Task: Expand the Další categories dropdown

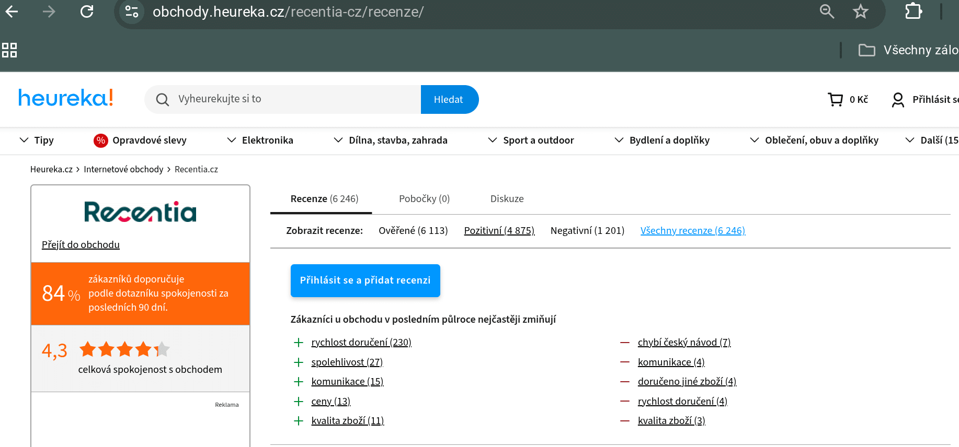Action: (x=932, y=140)
